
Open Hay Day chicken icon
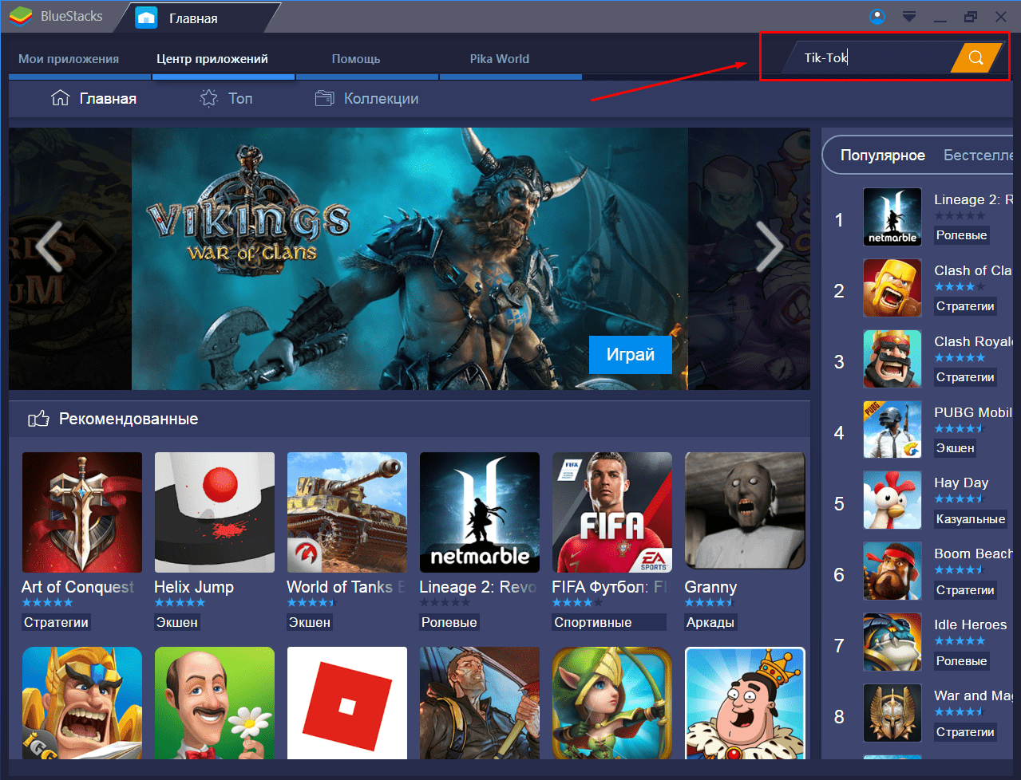click(x=892, y=501)
